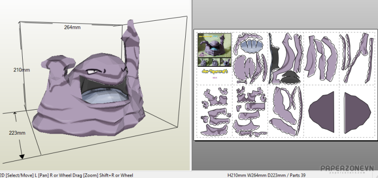Click the yellow Jav-Papercraft logo text
This screenshot has width=378, height=178.
click(215, 72)
